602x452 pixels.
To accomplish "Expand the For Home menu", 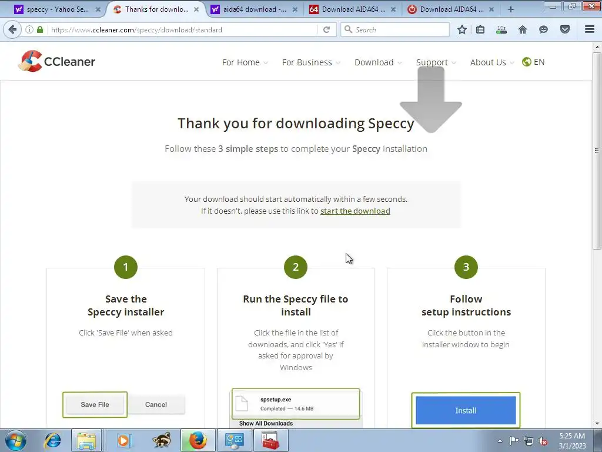I will tap(245, 62).
